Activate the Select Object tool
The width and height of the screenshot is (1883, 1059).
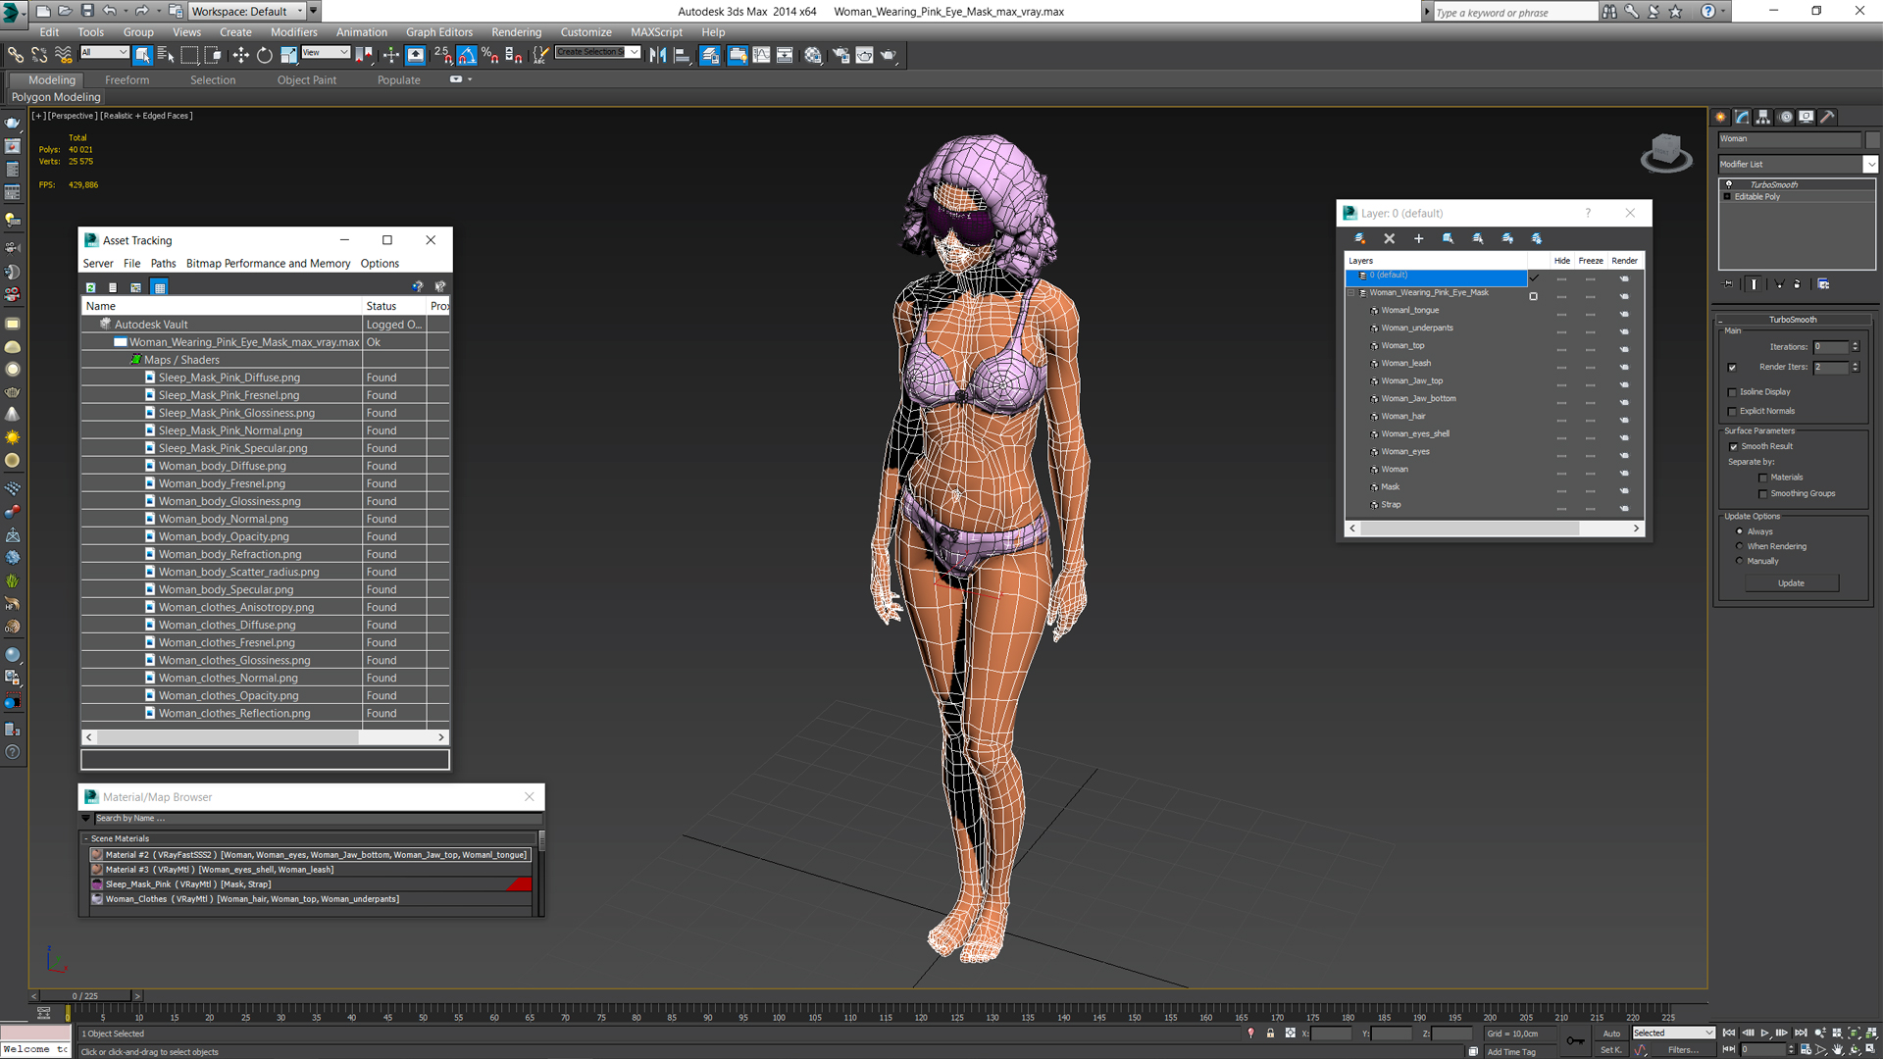(142, 55)
